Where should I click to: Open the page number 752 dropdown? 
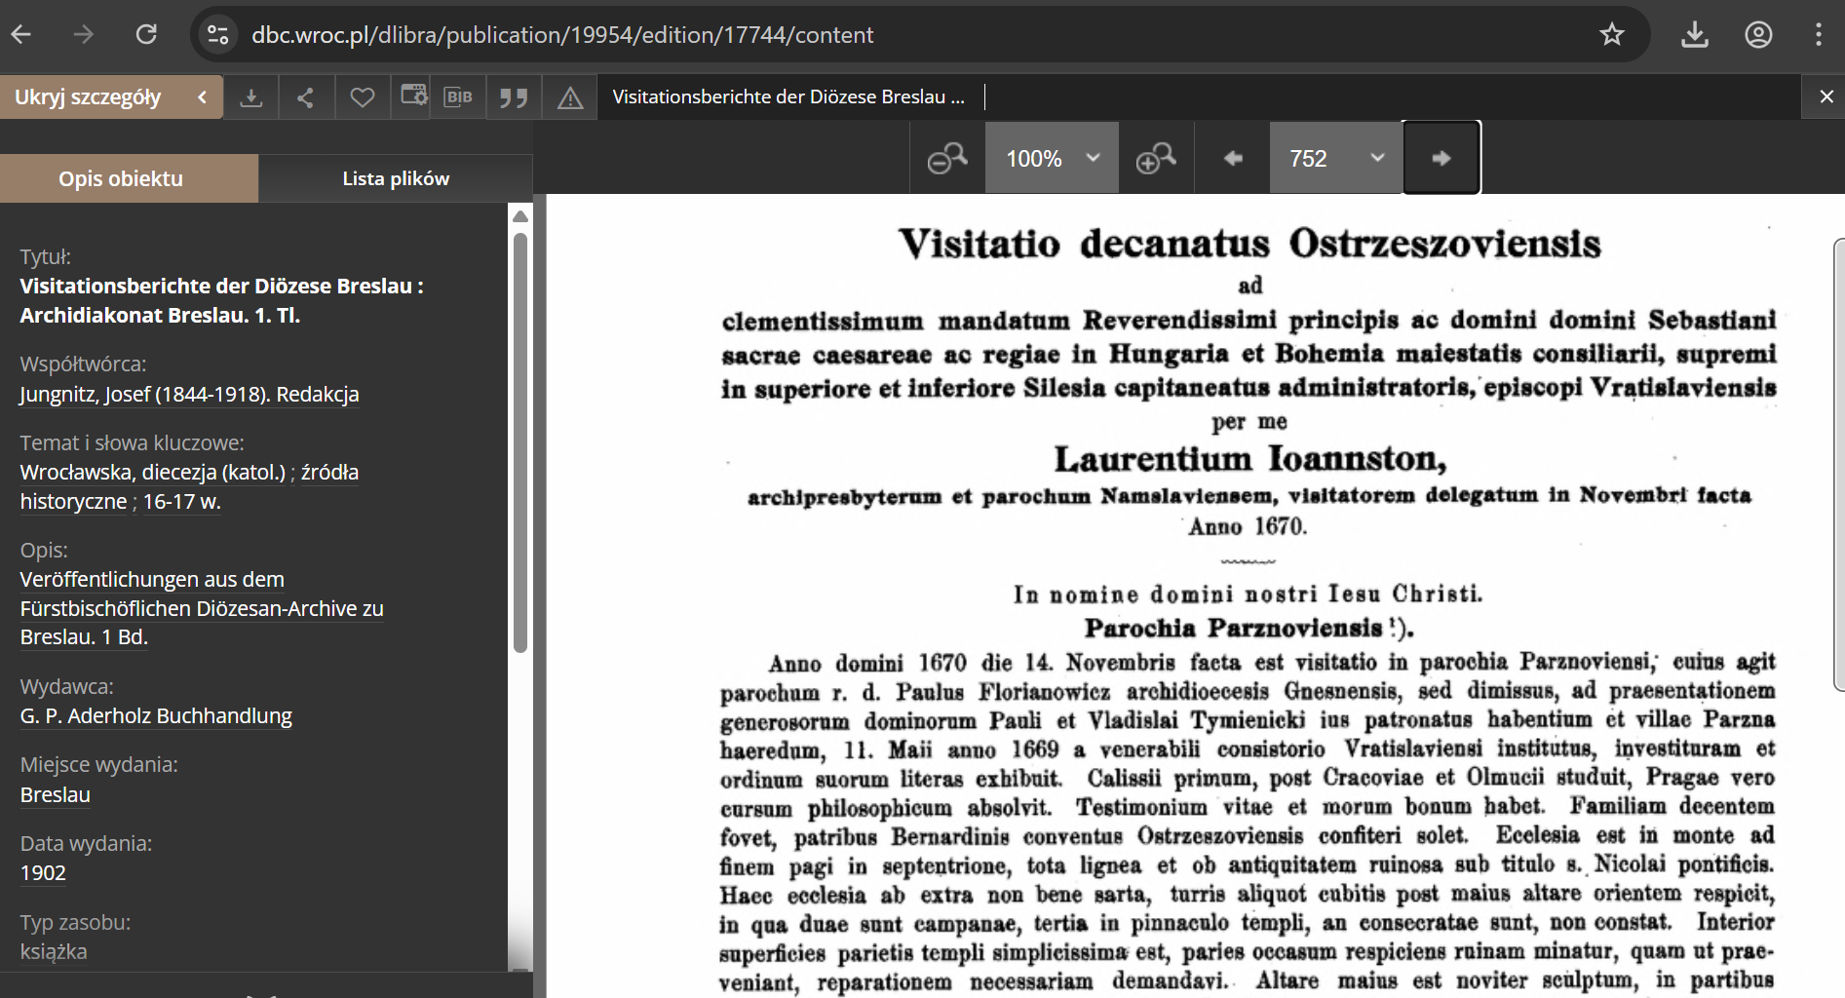pos(1335,158)
